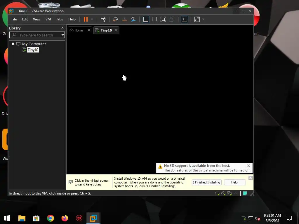Toggle the console view icon
The width and height of the screenshot is (299, 224).
tap(185, 19)
